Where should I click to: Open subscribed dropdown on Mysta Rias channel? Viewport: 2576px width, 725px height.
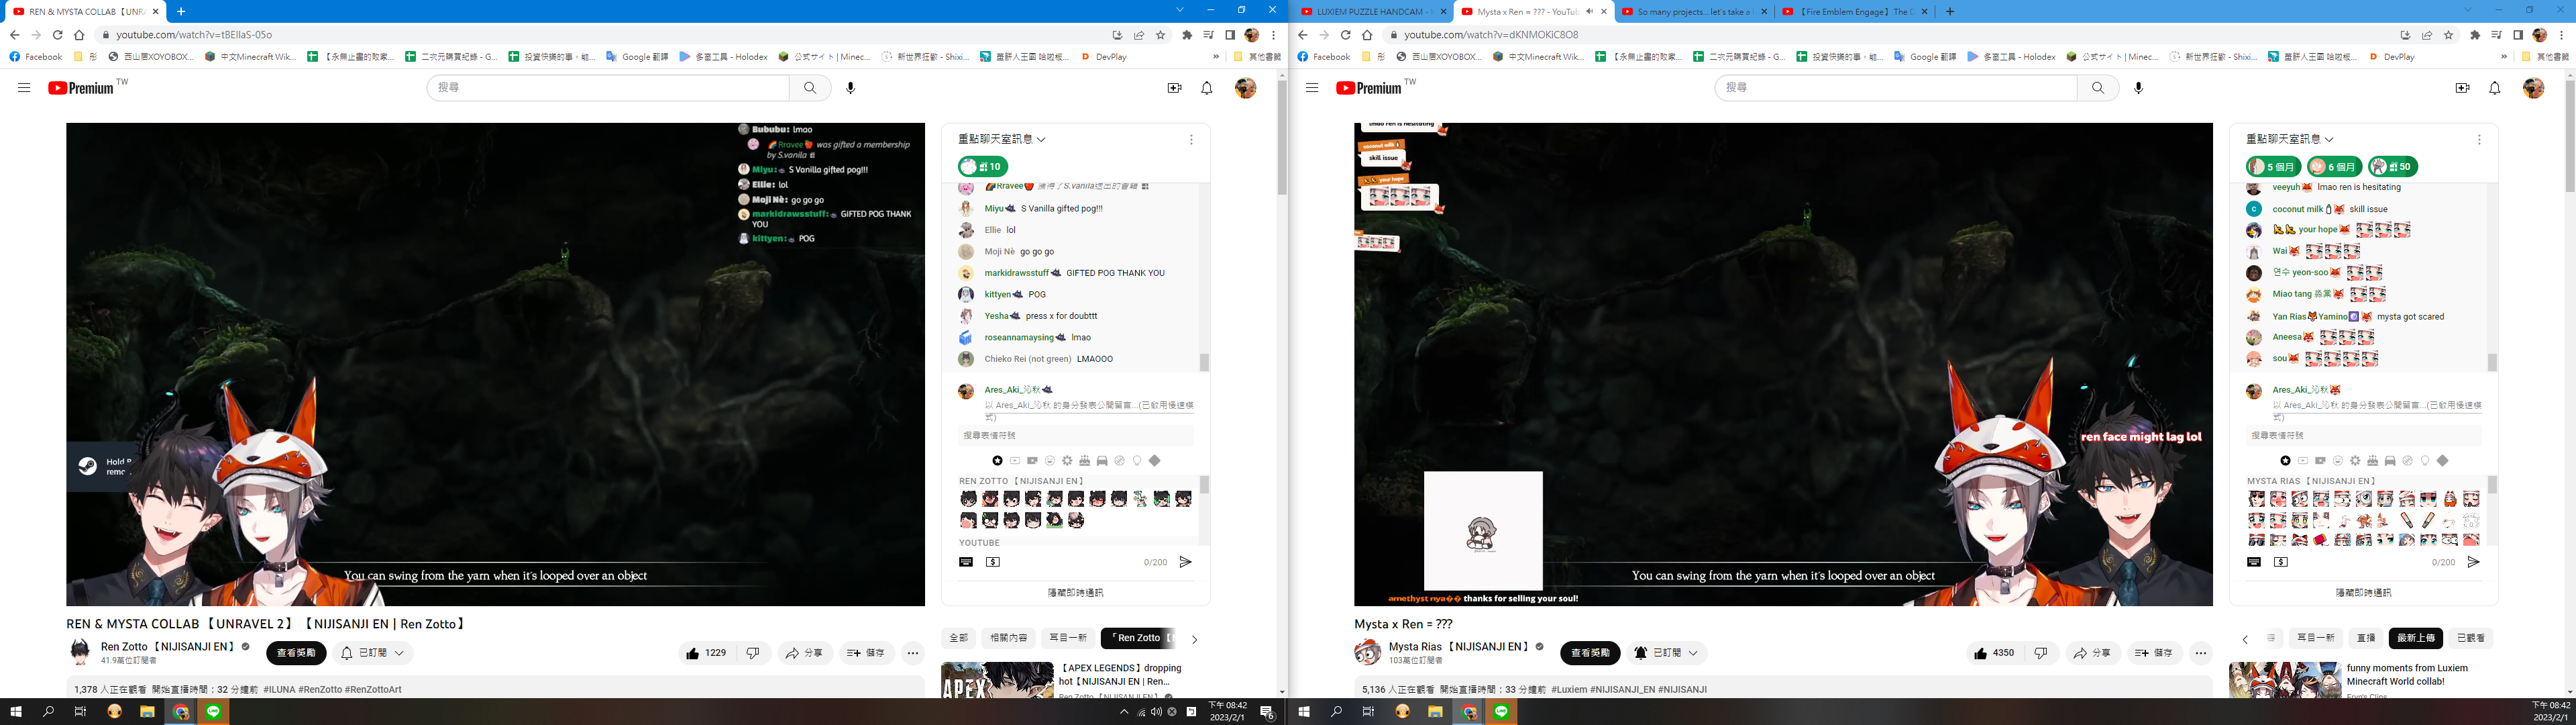click(x=1667, y=653)
